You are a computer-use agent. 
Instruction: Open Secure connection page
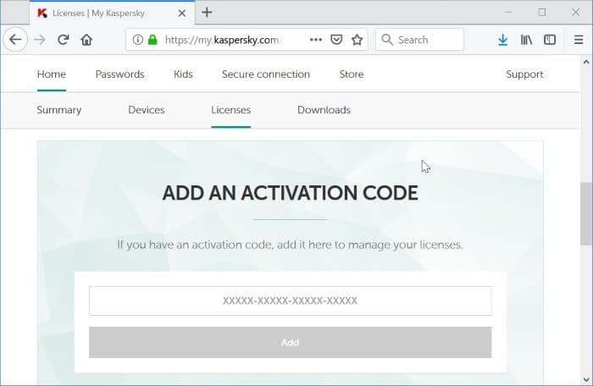(x=266, y=74)
